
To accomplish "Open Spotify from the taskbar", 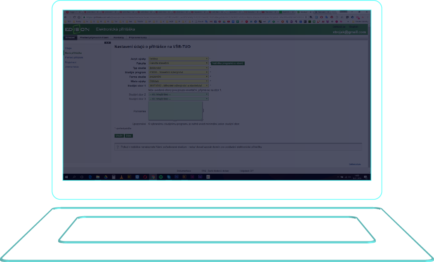I will click(x=161, y=177).
